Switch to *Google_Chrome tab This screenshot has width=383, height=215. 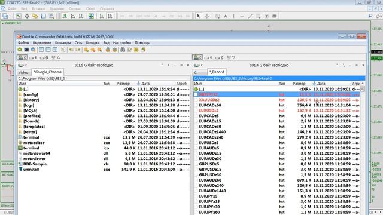click(48, 72)
